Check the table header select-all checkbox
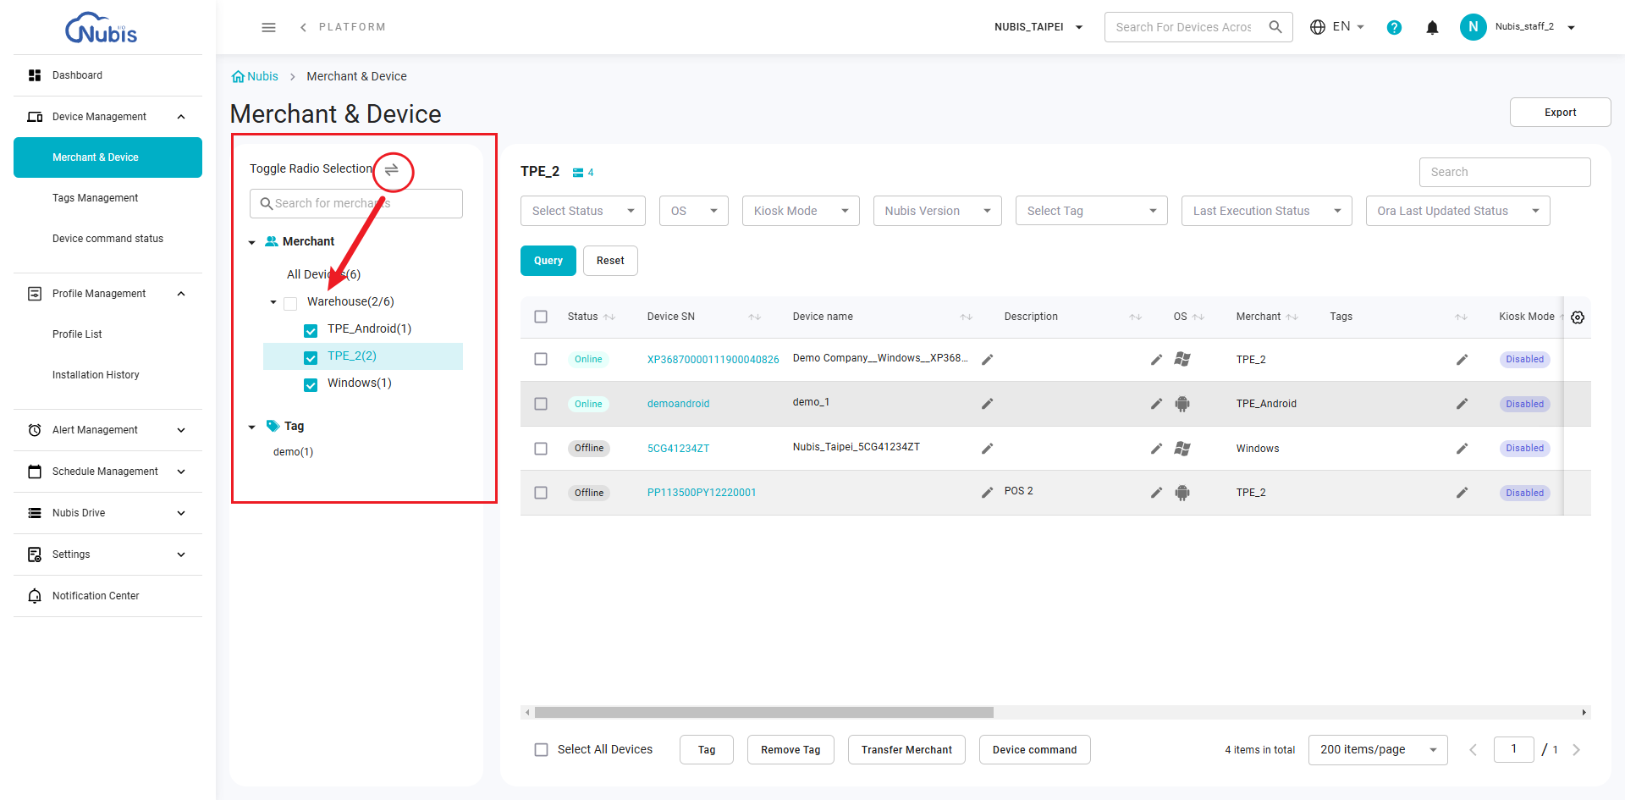The height and width of the screenshot is (800, 1625). (541, 317)
